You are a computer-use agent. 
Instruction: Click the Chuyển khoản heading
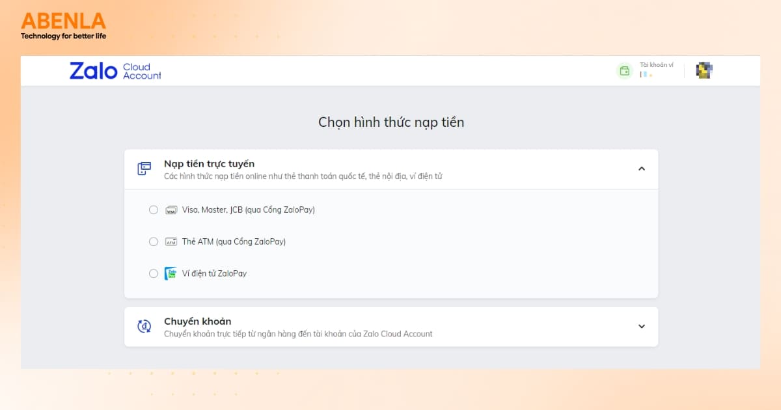(x=197, y=321)
